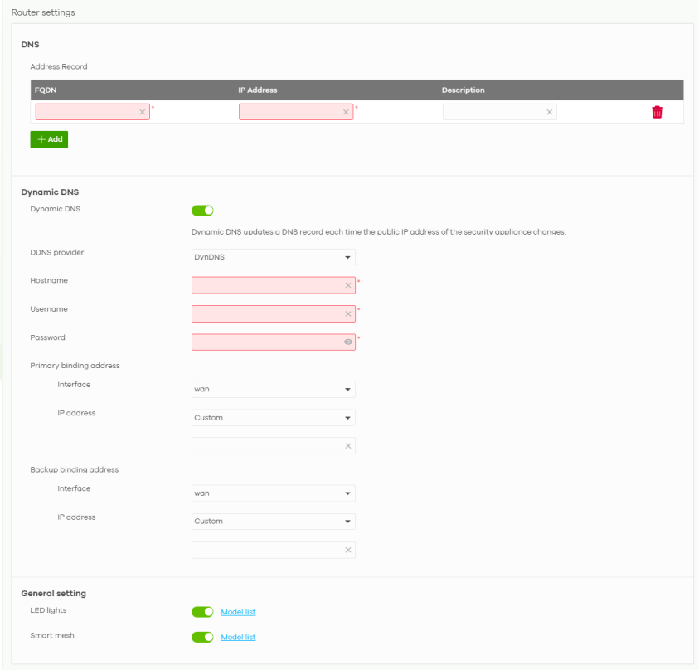Open the DDNS provider dropdown
Image resolution: width=699 pixels, height=670 pixels.
coord(273,257)
